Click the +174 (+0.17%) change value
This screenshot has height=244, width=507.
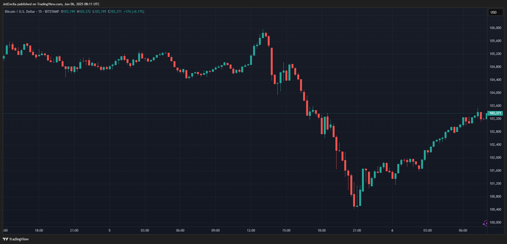tap(134, 12)
